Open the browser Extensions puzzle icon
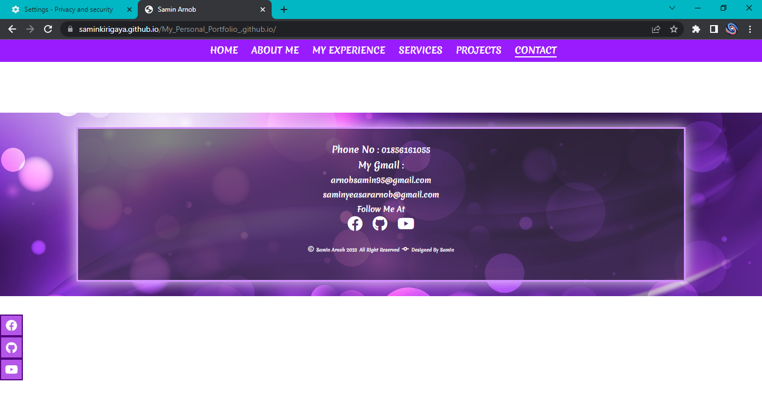 click(x=696, y=29)
